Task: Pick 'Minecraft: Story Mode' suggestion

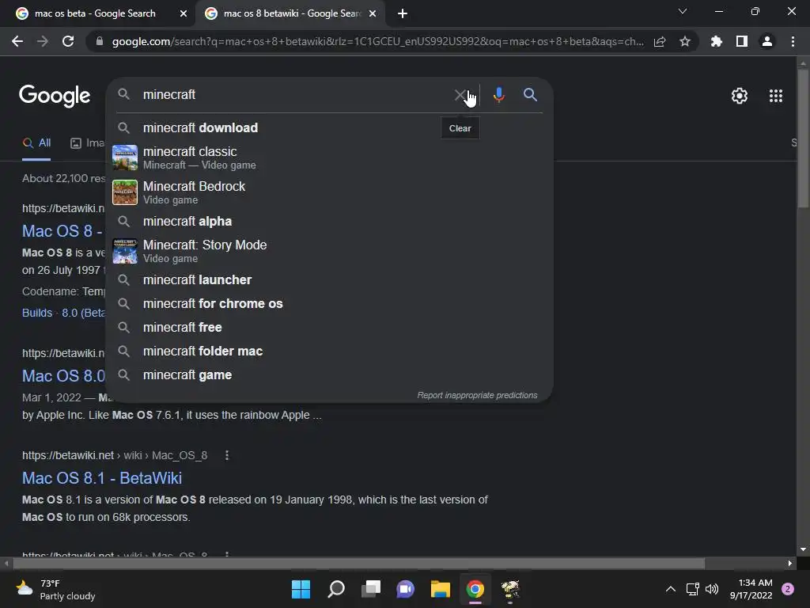Action: [x=329, y=251]
